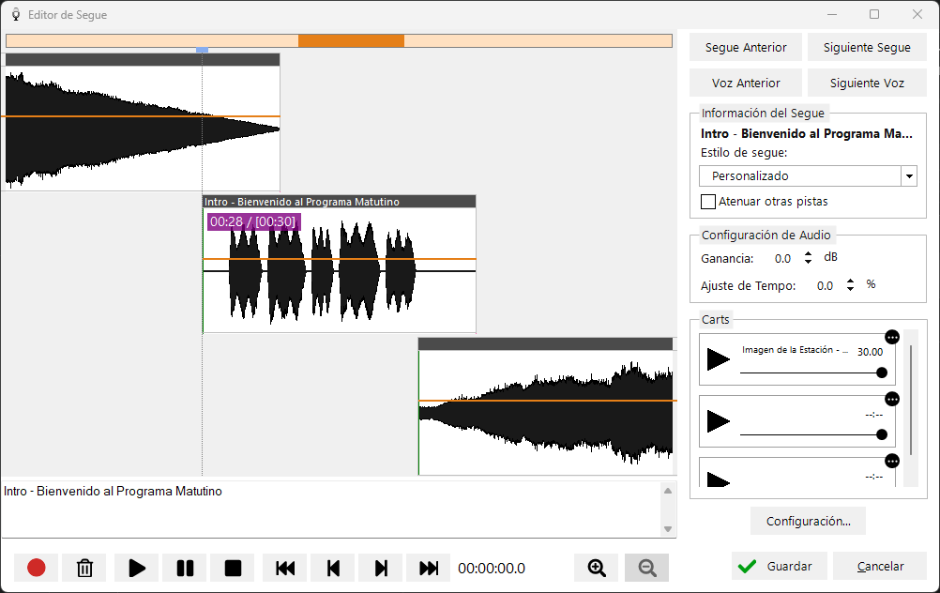The image size is (940, 593).
Task: Delete recording with the trash icon
Action: click(x=84, y=568)
